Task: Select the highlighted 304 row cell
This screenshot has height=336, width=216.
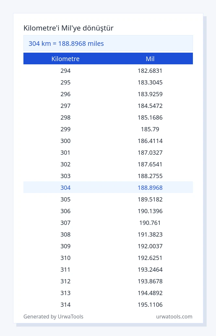Action: (65, 187)
